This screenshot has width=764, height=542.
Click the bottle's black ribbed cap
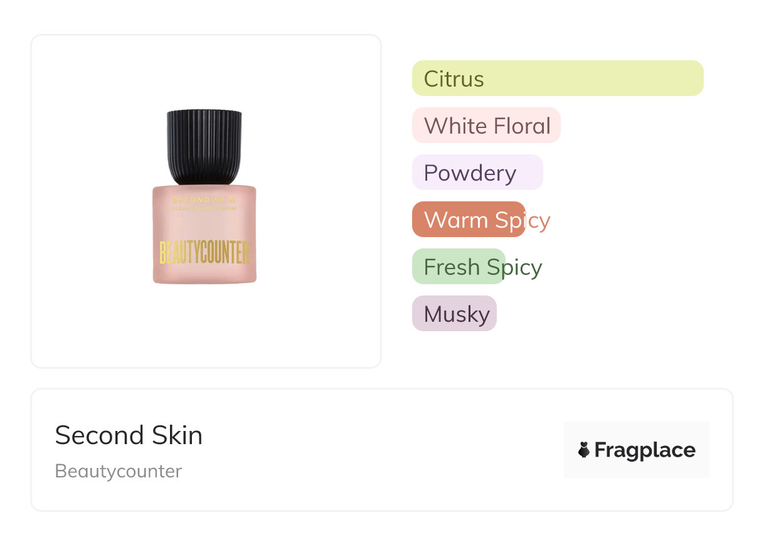coord(204,146)
